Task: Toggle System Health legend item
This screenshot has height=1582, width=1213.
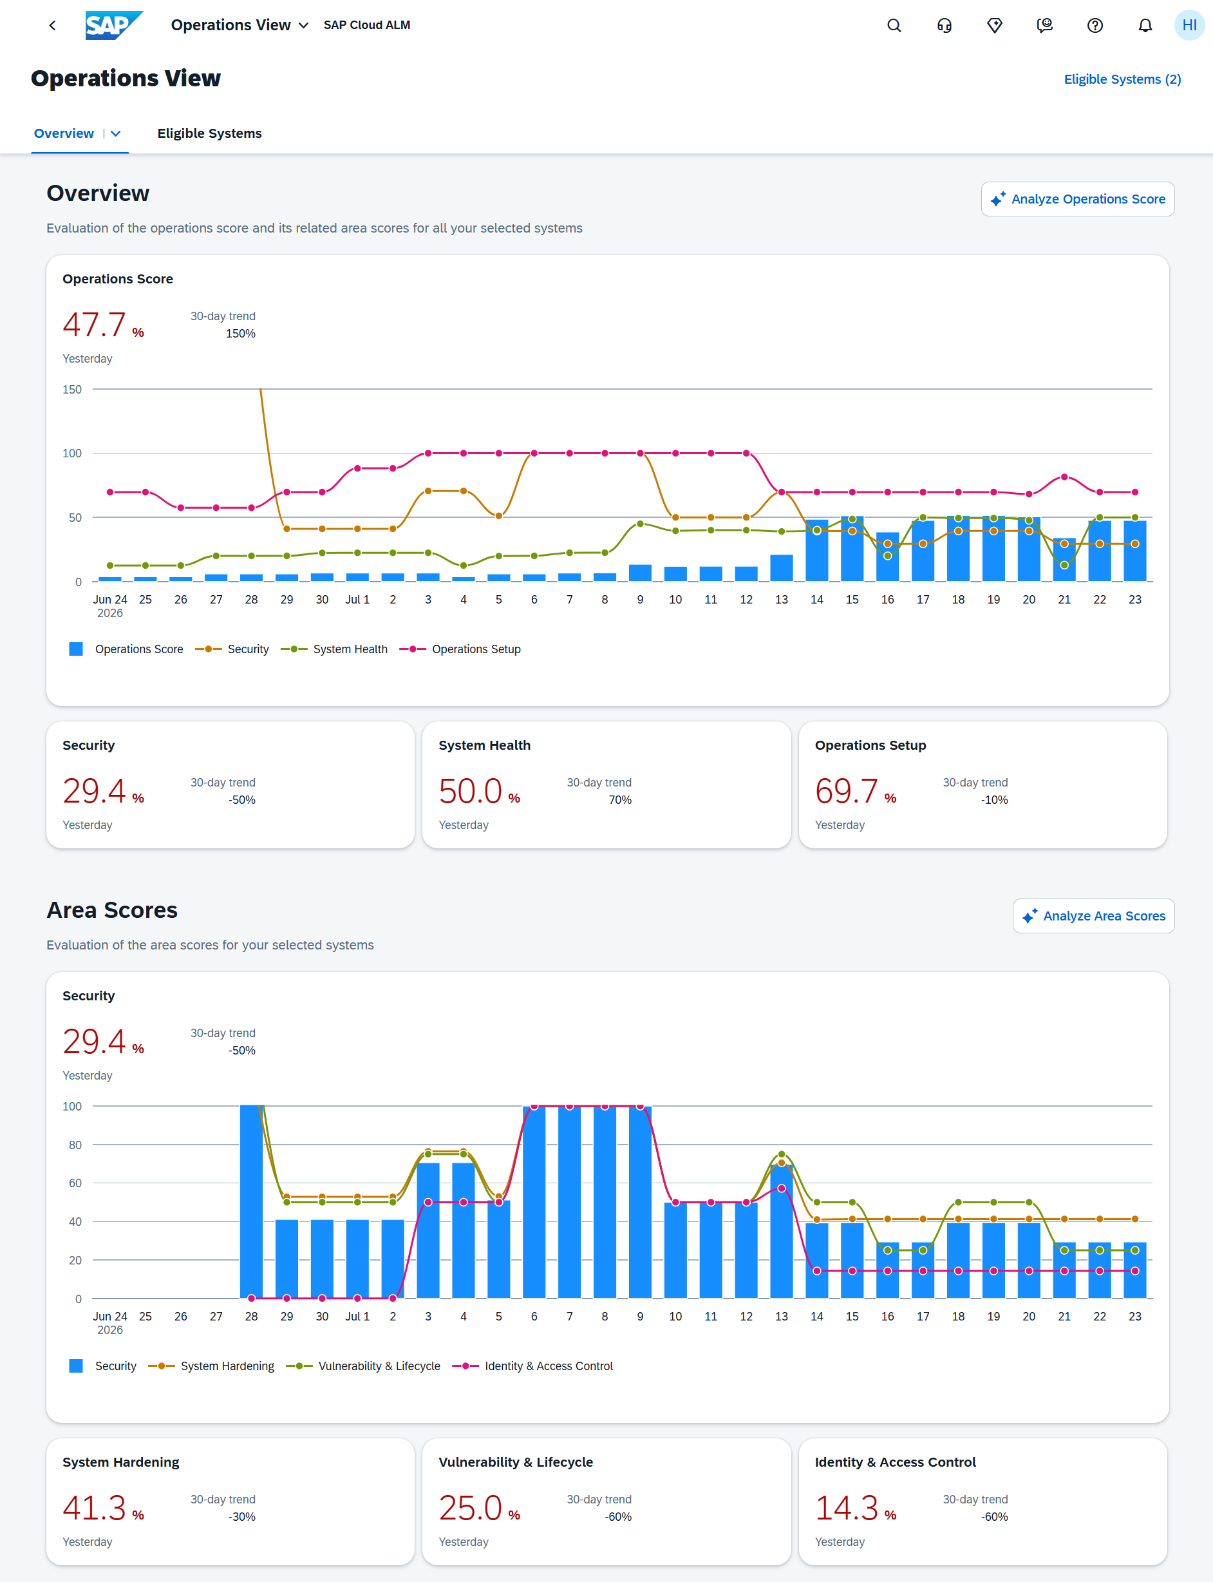Action: [334, 649]
